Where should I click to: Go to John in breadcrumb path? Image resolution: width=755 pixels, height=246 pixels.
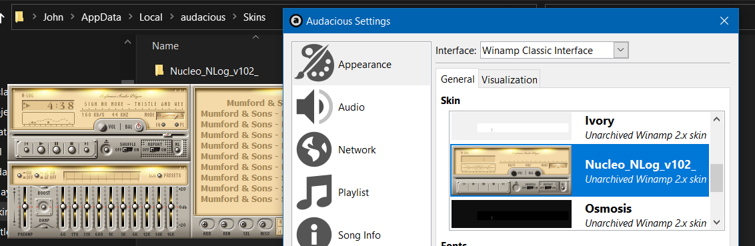click(53, 17)
